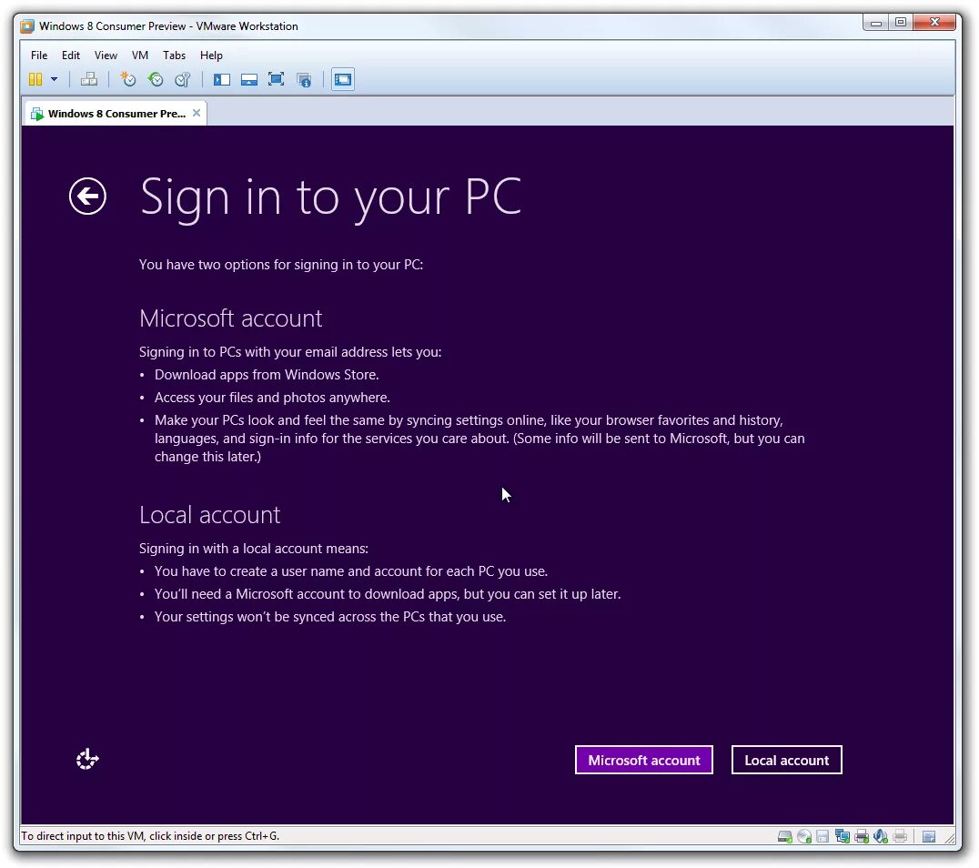This screenshot has width=979, height=868.
Task: Click the Ease of Access icon
Action: [x=87, y=760]
